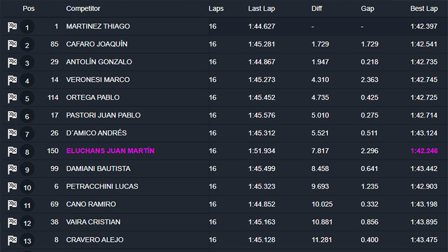Click the Laps column header
The width and height of the screenshot is (448, 252).
pyautogui.click(x=216, y=9)
